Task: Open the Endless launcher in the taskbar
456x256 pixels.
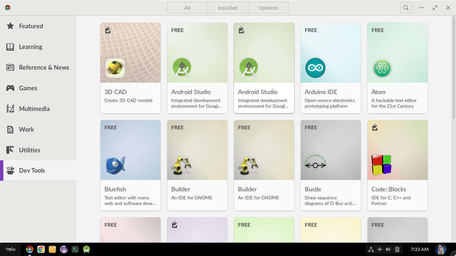Action: [11, 249]
